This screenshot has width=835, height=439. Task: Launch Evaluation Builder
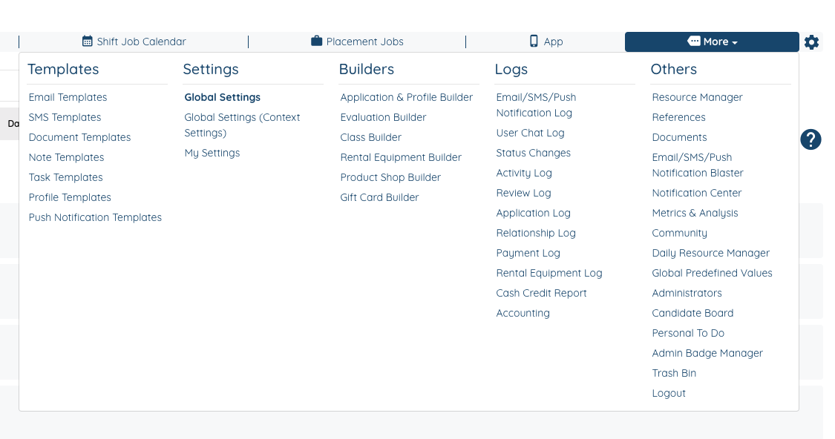tap(384, 117)
